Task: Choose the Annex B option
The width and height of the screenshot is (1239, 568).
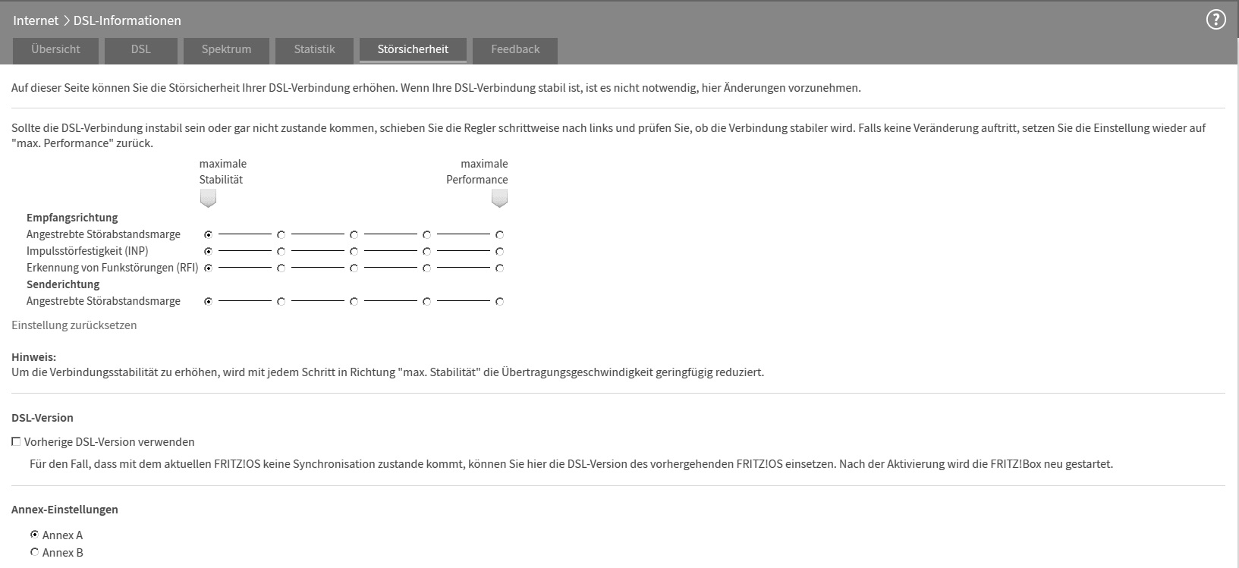Action: [x=34, y=552]
